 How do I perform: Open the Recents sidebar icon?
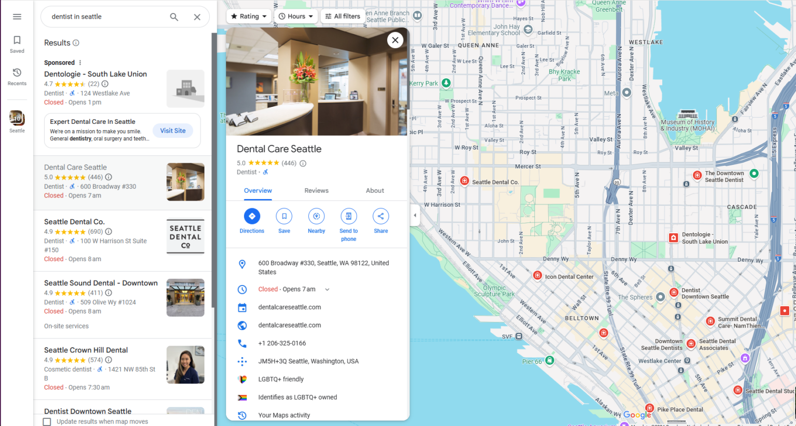(x=17, y=75)
